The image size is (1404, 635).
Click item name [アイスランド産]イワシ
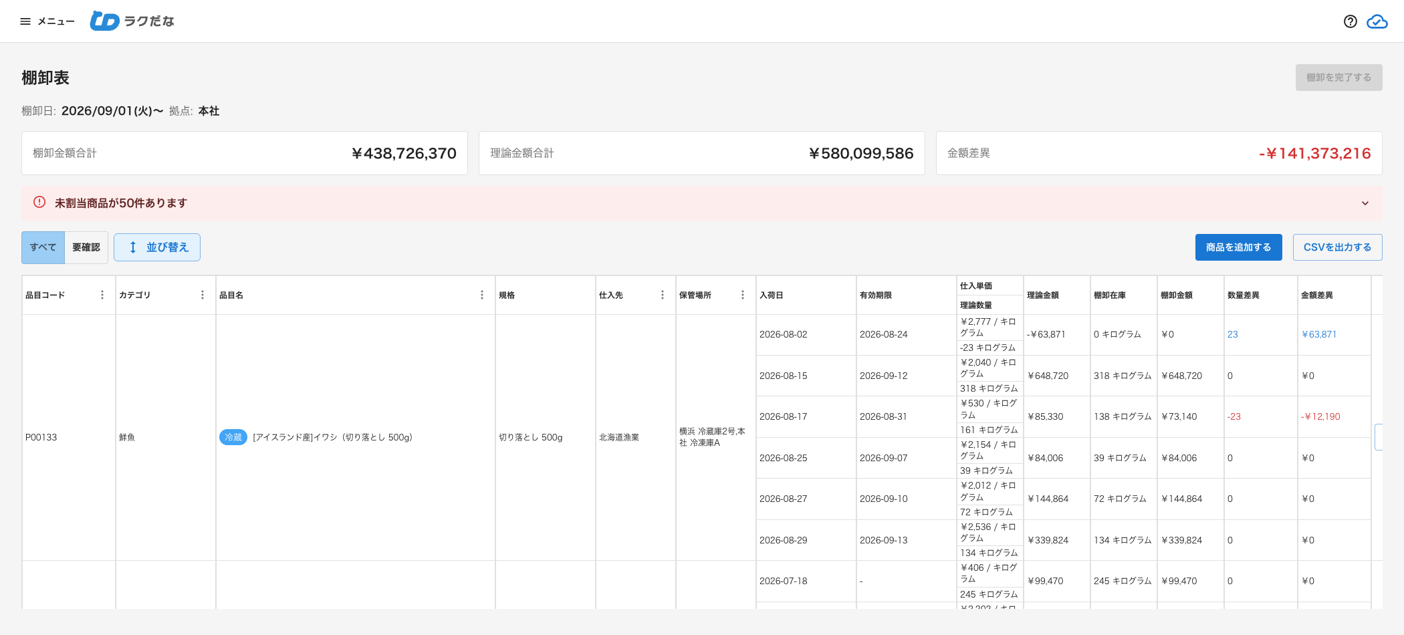point(332,437)
